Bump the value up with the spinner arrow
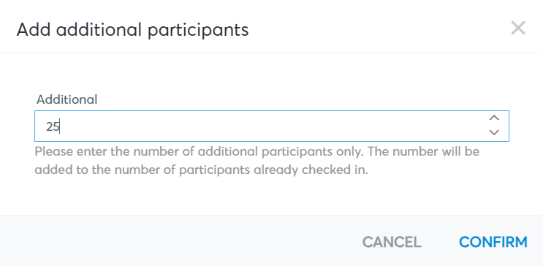 coord(494,118)
